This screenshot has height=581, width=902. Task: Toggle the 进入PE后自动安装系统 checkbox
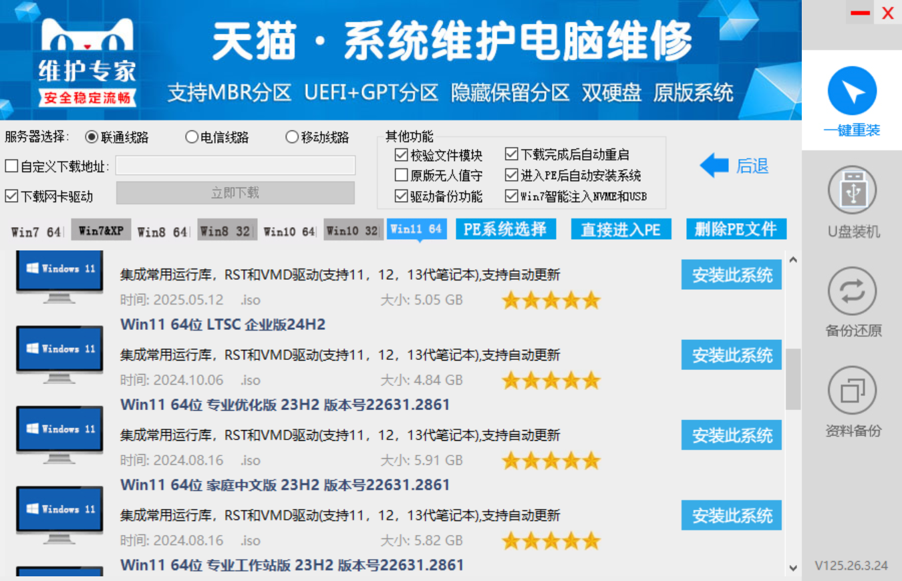click(x=511, y=176)
